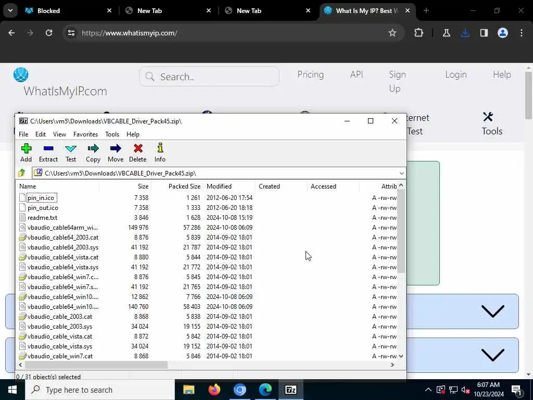Viewport: 533px width, 400px height.
Task: Select vbaudio_cable64_vista.sys file
Action: tap(63, 267)
